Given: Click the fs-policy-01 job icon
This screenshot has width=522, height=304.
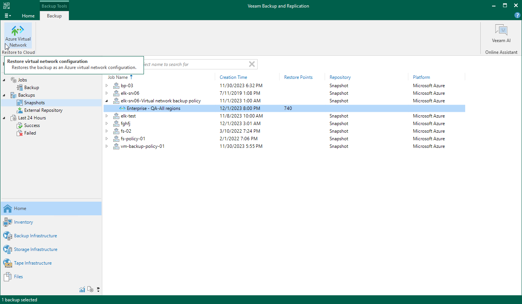Looking at the screenshot, I should pos(116,139).
